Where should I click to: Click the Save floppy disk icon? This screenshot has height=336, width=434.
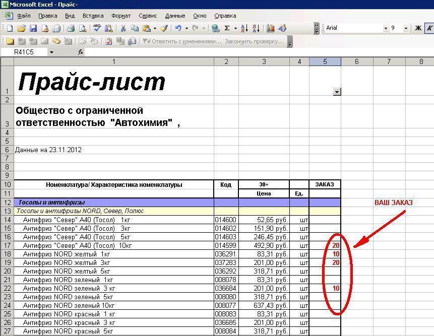pyautogui.click(x=33, y=28)
